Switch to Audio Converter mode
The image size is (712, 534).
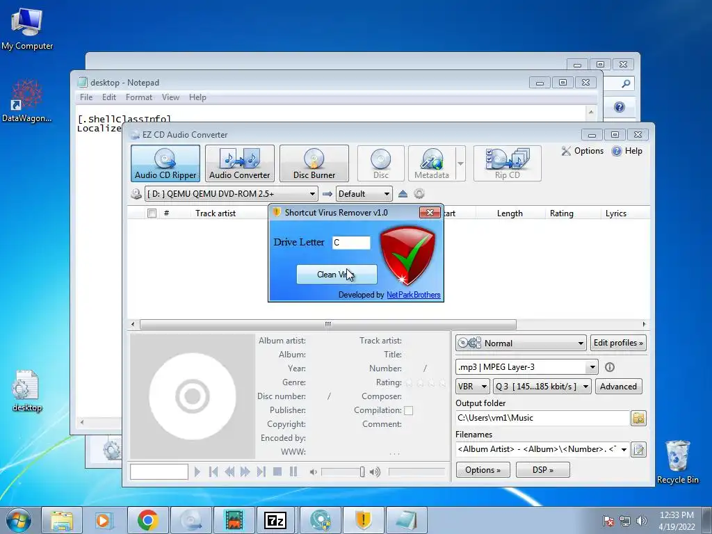[x=240, y=163]
